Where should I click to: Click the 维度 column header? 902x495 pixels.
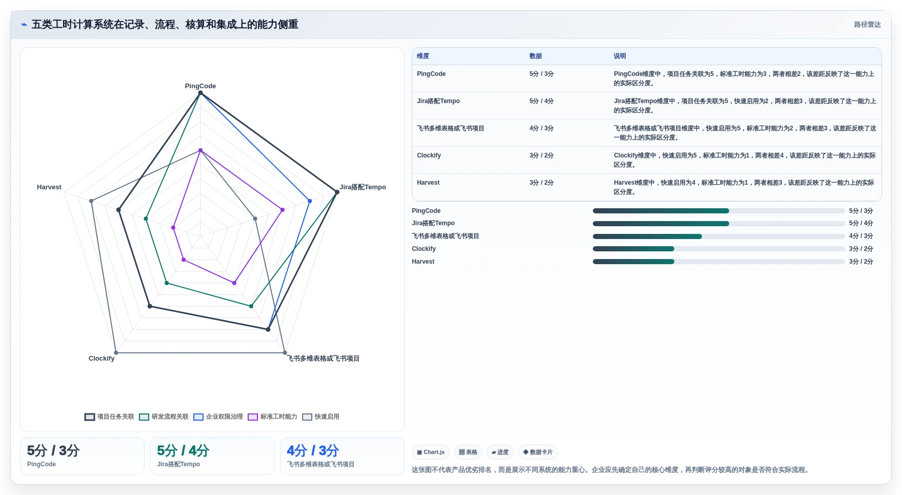pos(423,56)
